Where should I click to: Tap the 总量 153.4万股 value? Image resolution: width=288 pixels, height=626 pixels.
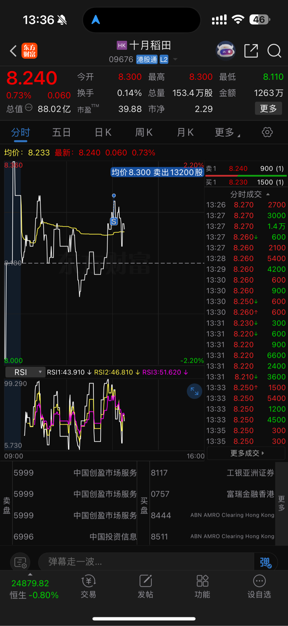point(192,93)
